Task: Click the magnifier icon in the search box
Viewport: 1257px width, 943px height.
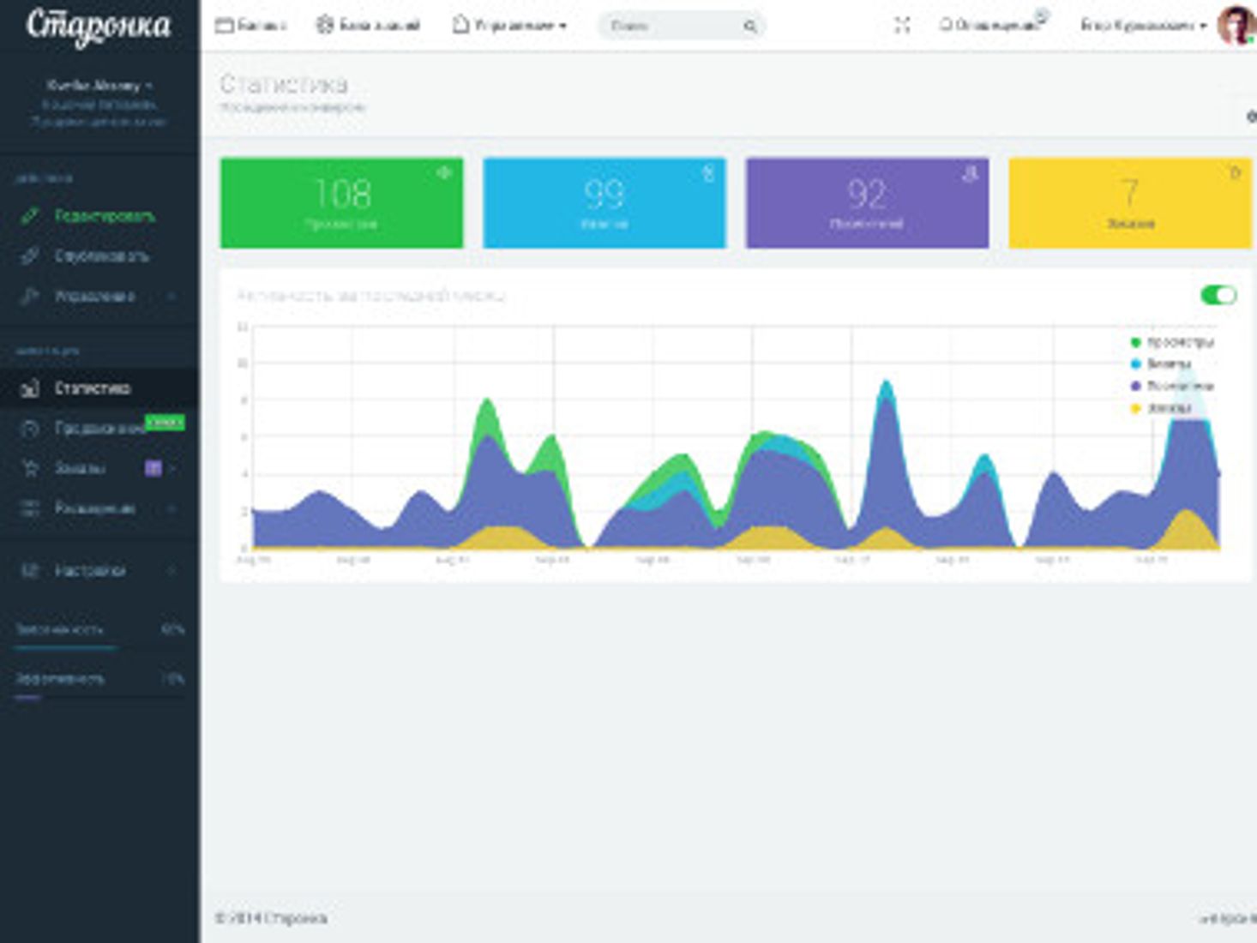Action: (x=749, y=27)
